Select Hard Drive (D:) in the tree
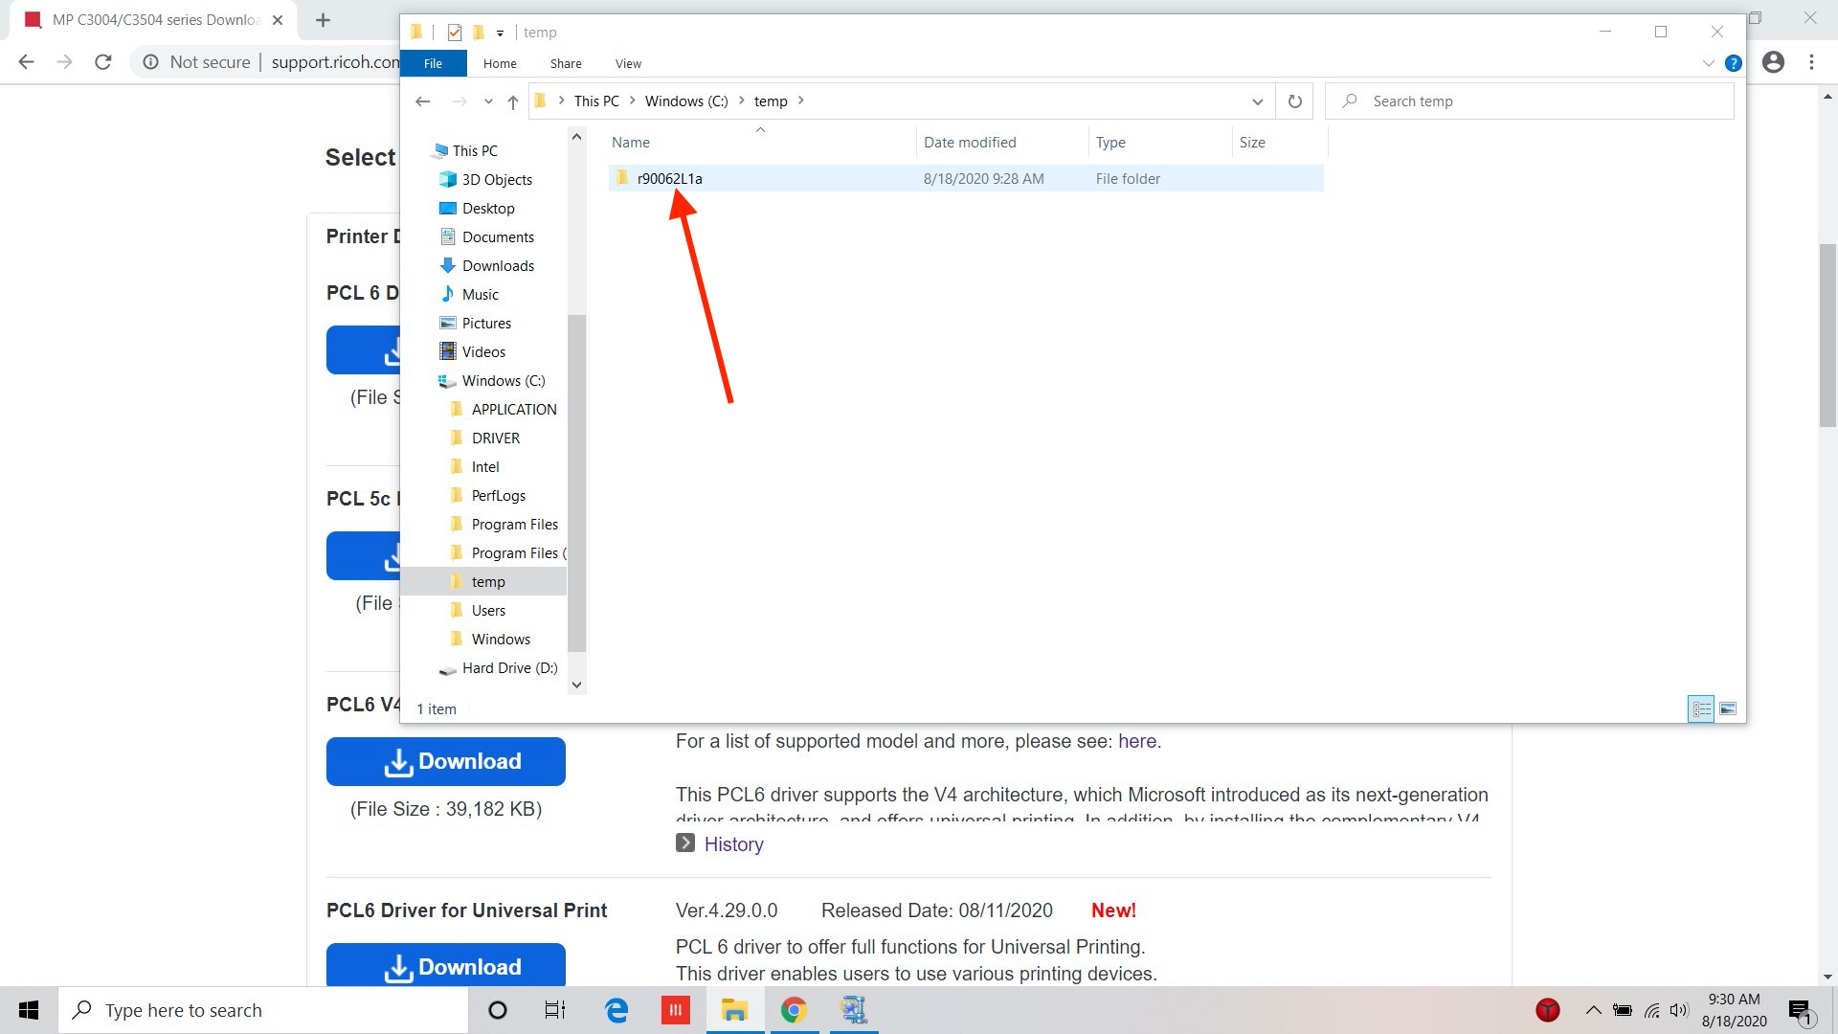The width and height of the screenshot is (1838, 1034). 509,667
